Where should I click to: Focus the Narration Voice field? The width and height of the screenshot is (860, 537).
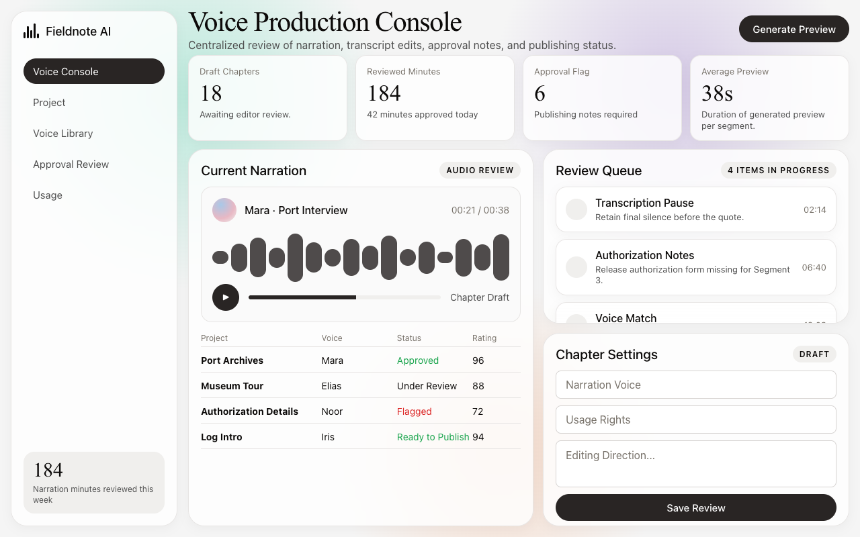pyautogui.click(x=696, y=385)
